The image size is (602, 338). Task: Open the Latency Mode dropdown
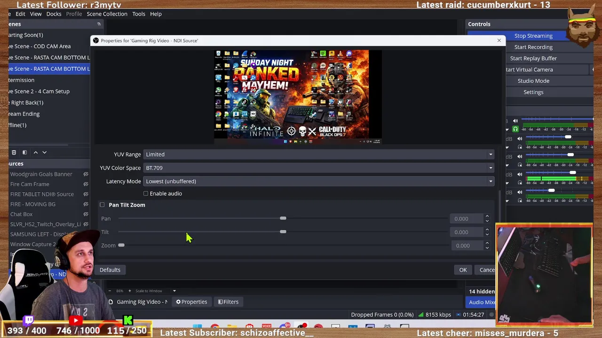click(x=318, y=181)
